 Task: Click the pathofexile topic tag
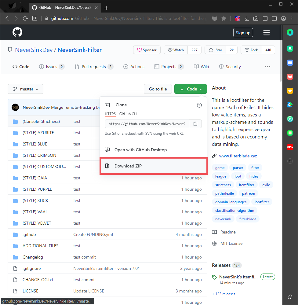[224, 193]
